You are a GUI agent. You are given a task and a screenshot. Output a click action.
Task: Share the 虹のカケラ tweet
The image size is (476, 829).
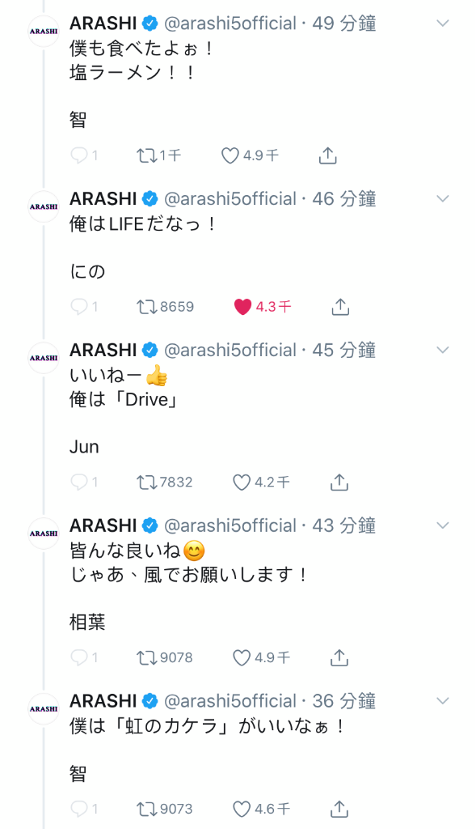pyautogui.click(x=339, y=809)
